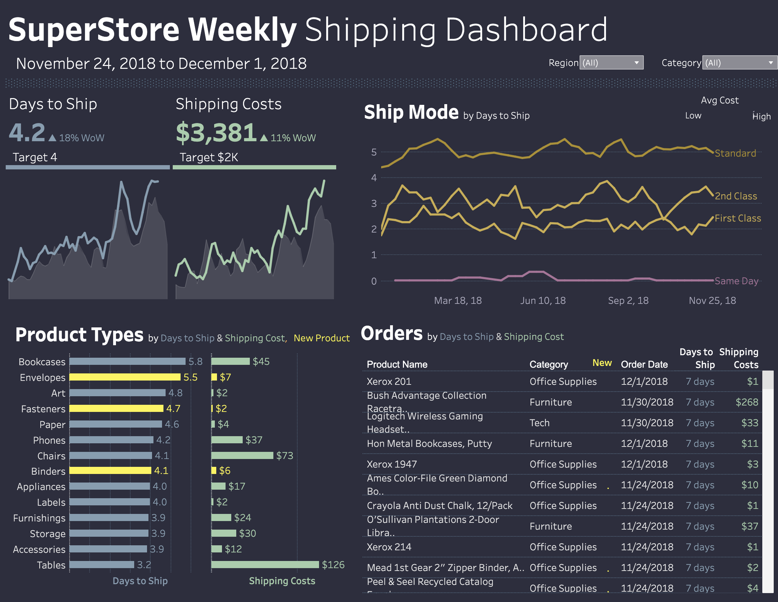Select Hon Metal Bookcases, Putty row
The height and width of the screenshot is (602, 778).
tap(562, 443)
